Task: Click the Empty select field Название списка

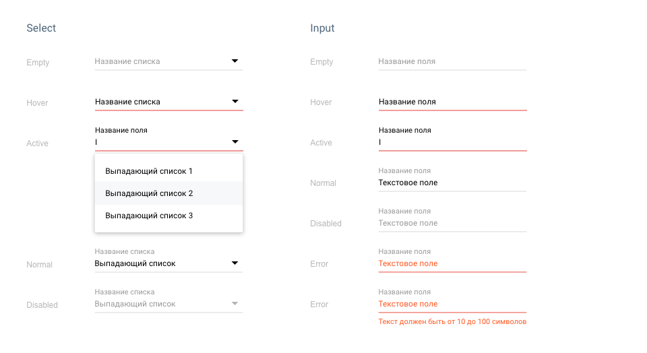Action: (x=127, y=61)
